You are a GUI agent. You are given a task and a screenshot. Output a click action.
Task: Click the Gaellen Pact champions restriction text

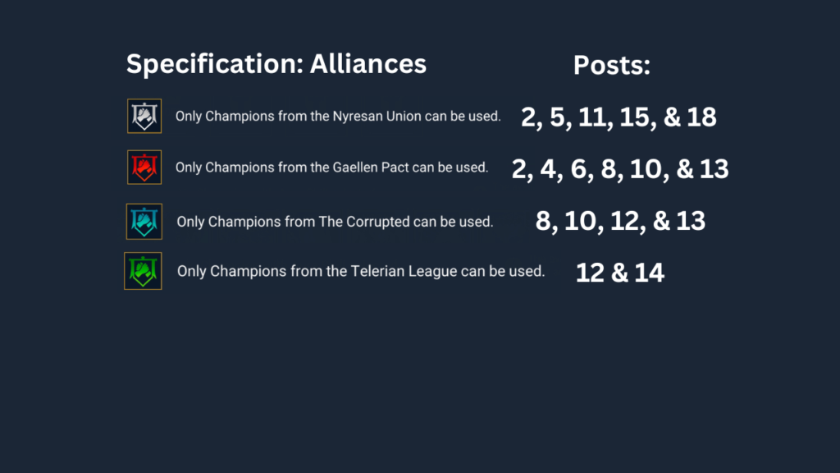pyautogui.click(x=331, y=168)
